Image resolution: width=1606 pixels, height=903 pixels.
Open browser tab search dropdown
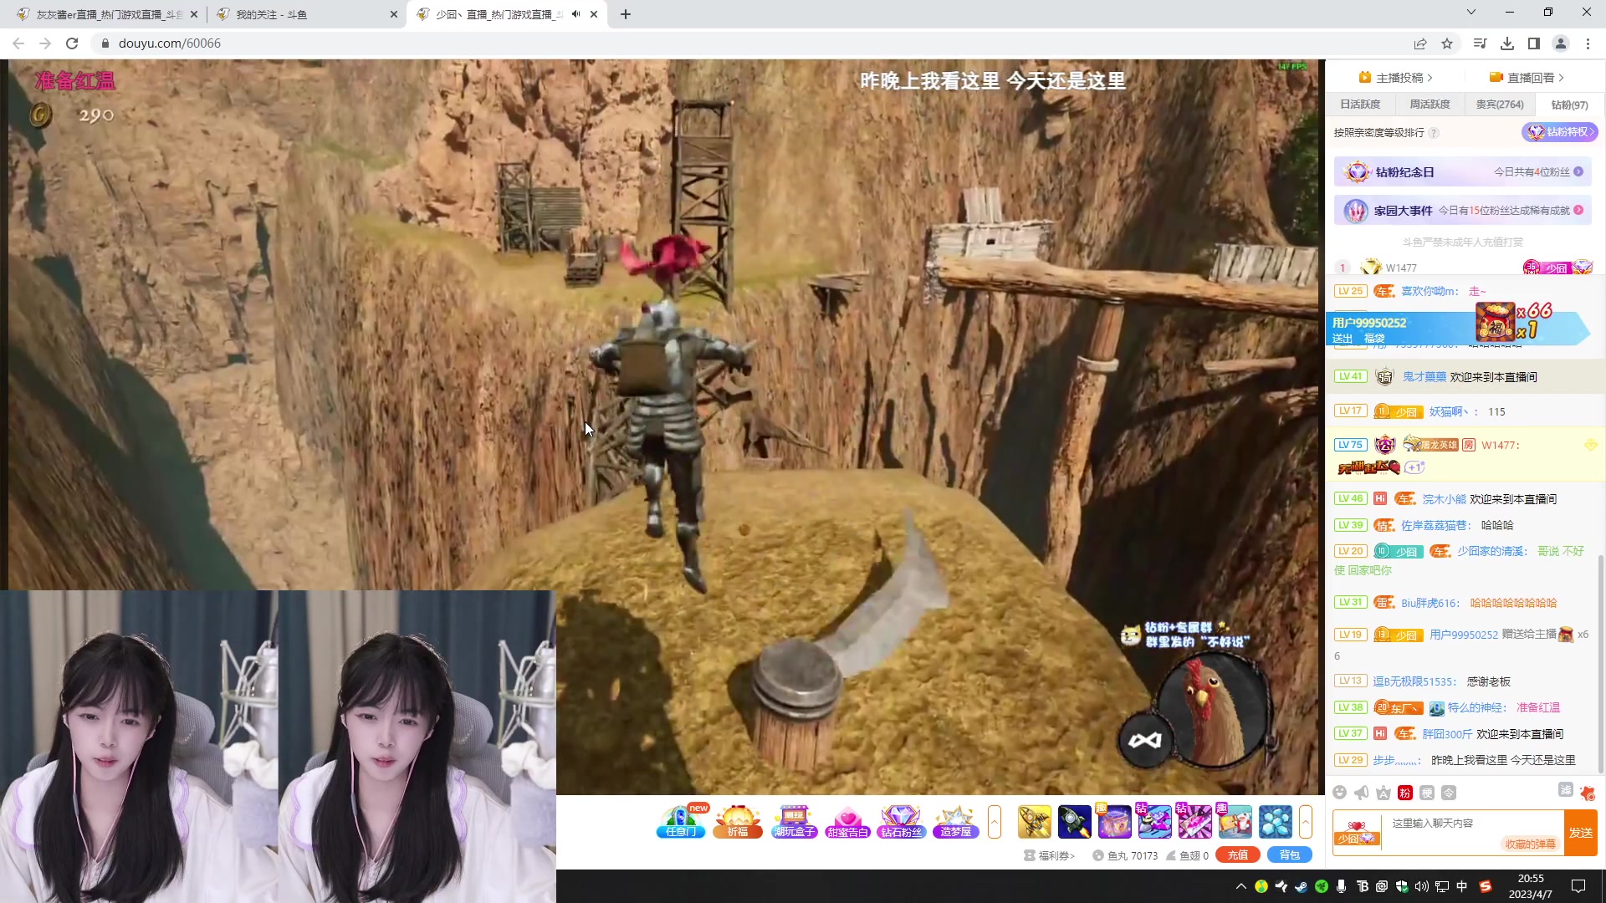click(1471, 13)
